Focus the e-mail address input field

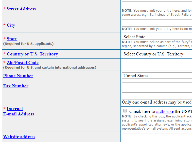coord(157,96)
